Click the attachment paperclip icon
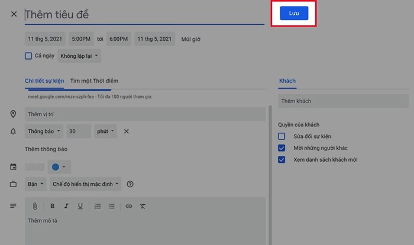The height and width of the screenshot is (245, 414). point(35,206)
